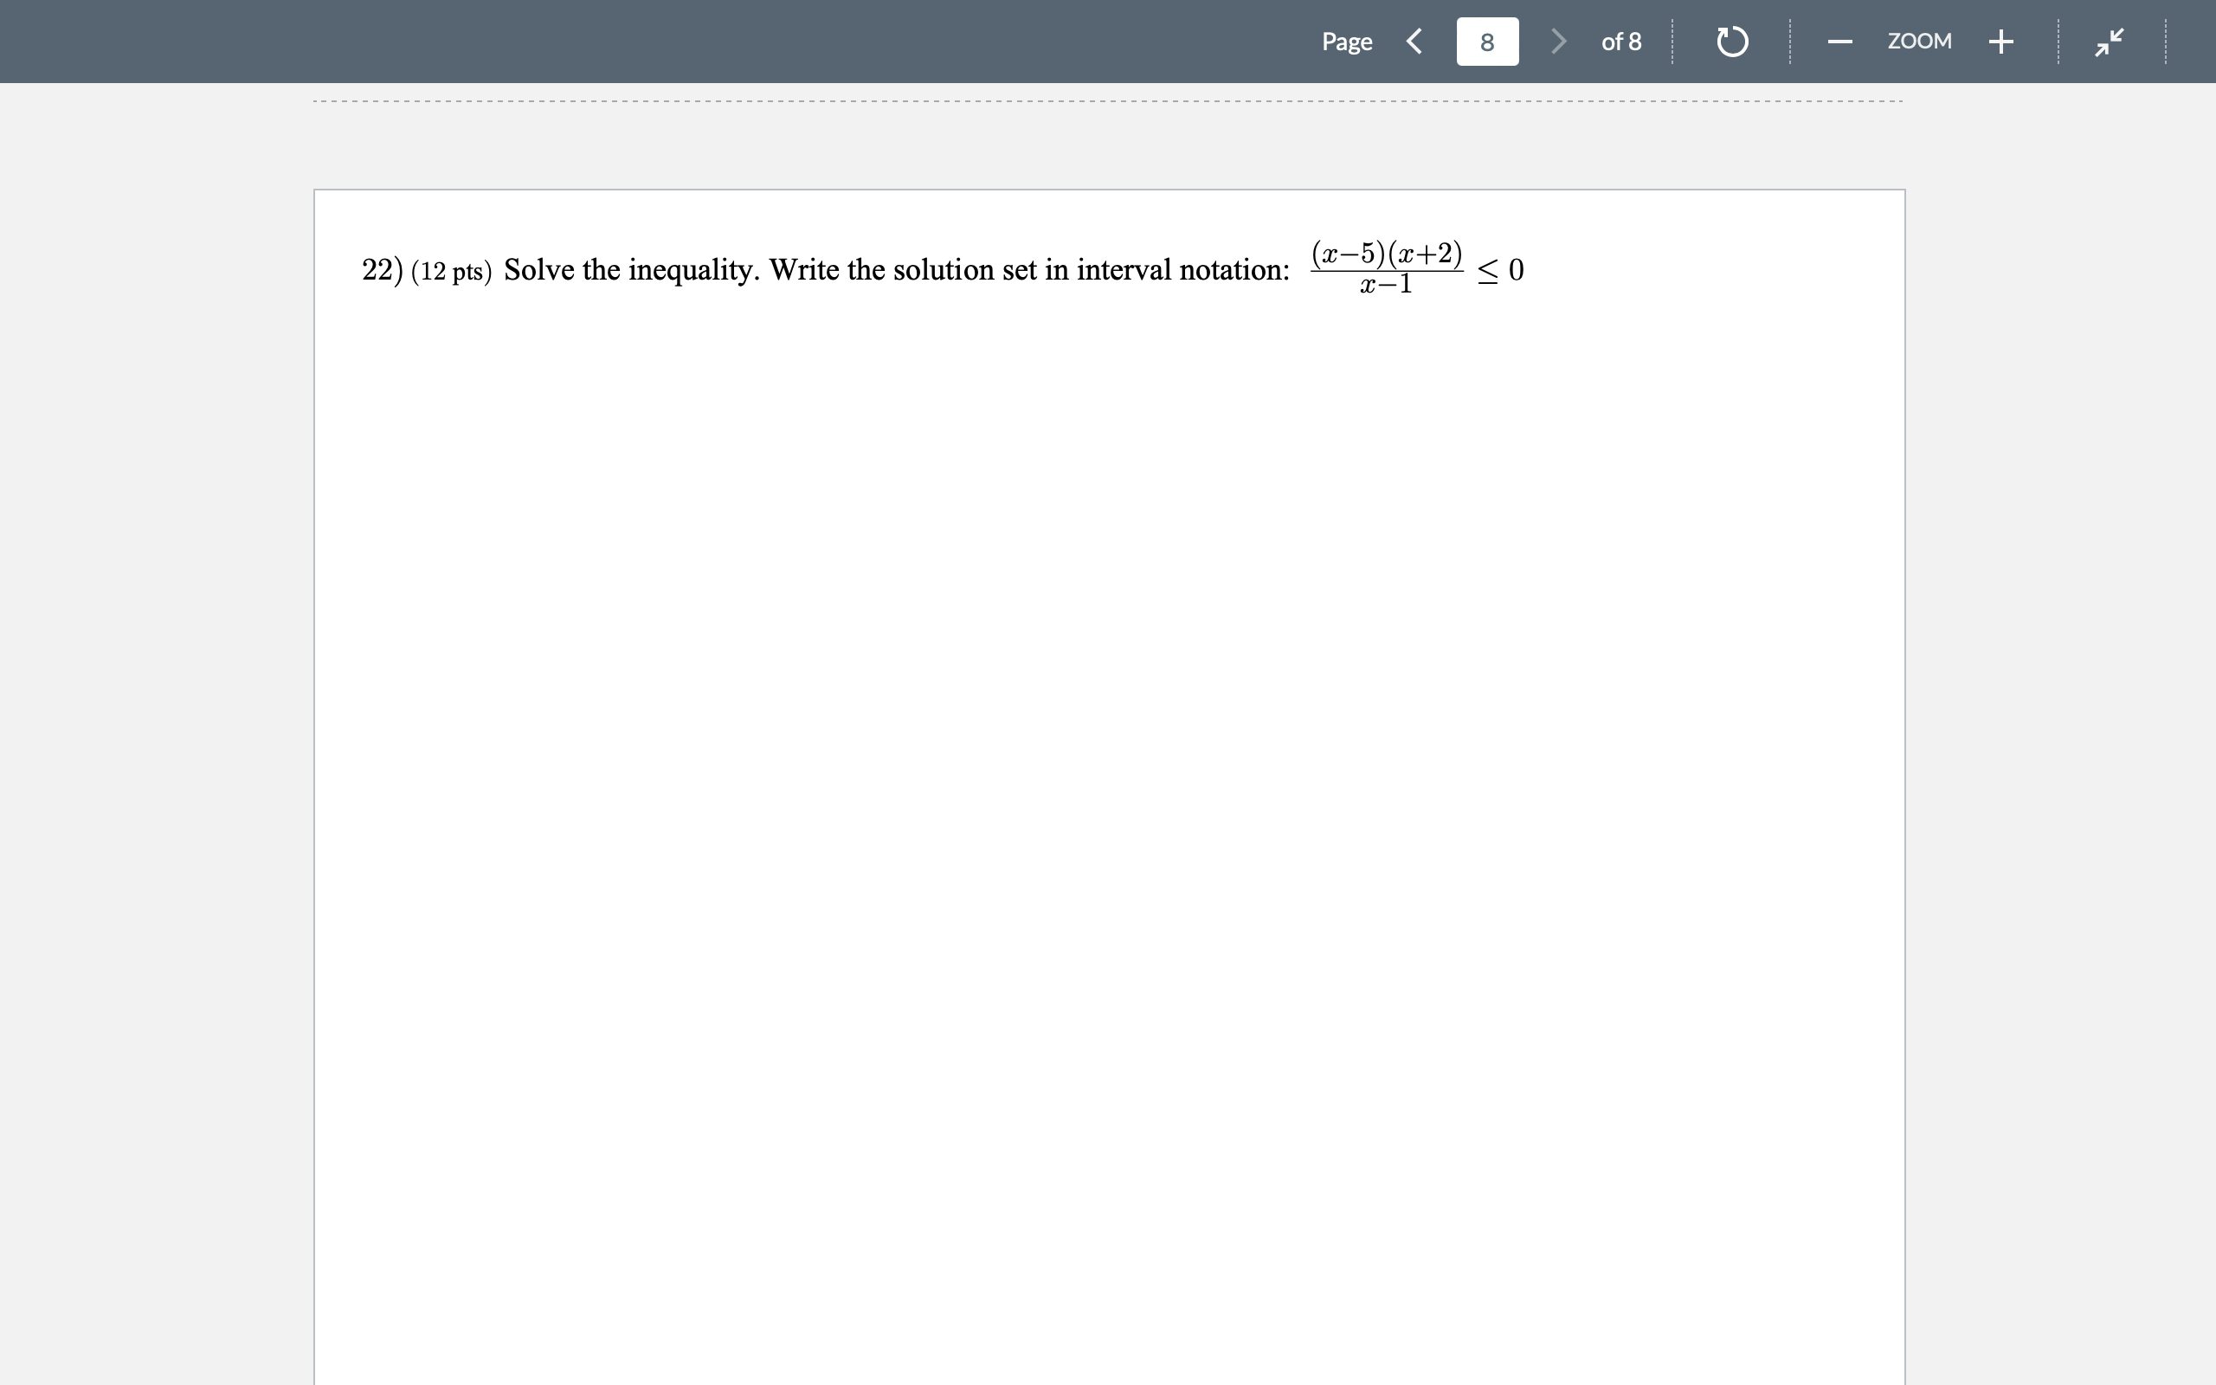Image resolution: width=2216 pixels, height=1385 pixels.
Task: Open the previous page of the exam
Action: click(x=1413, y=42)
